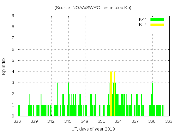Click the y-axis tick label 0

pos(13,116)
